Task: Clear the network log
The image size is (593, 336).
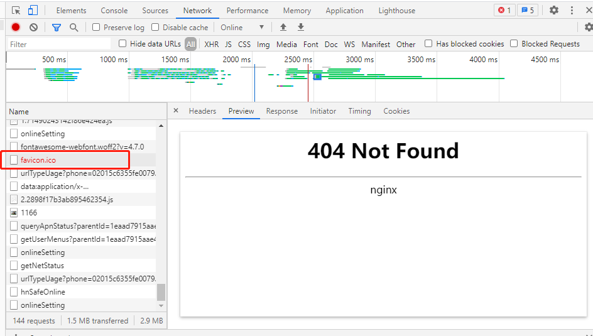Action: pyautogui.click(x=34, y=27)
